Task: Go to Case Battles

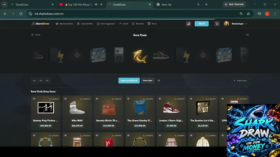Action: pos(85,24)
